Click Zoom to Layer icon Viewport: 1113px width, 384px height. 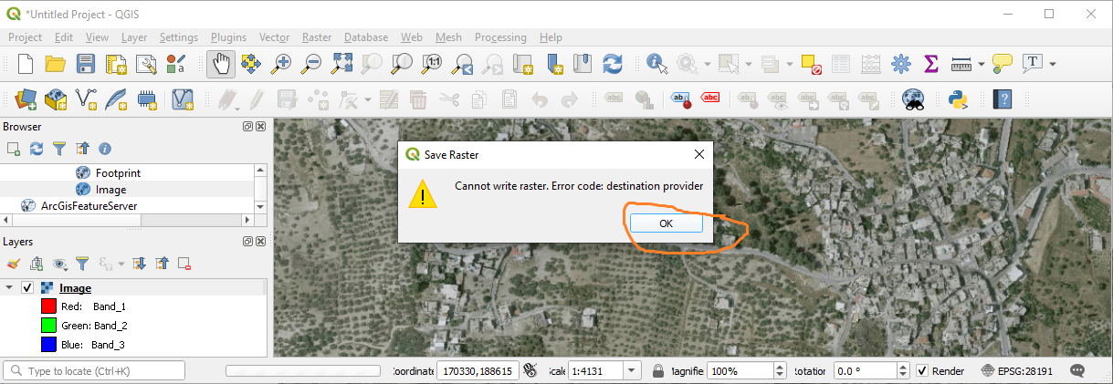(x=402, y=64)
